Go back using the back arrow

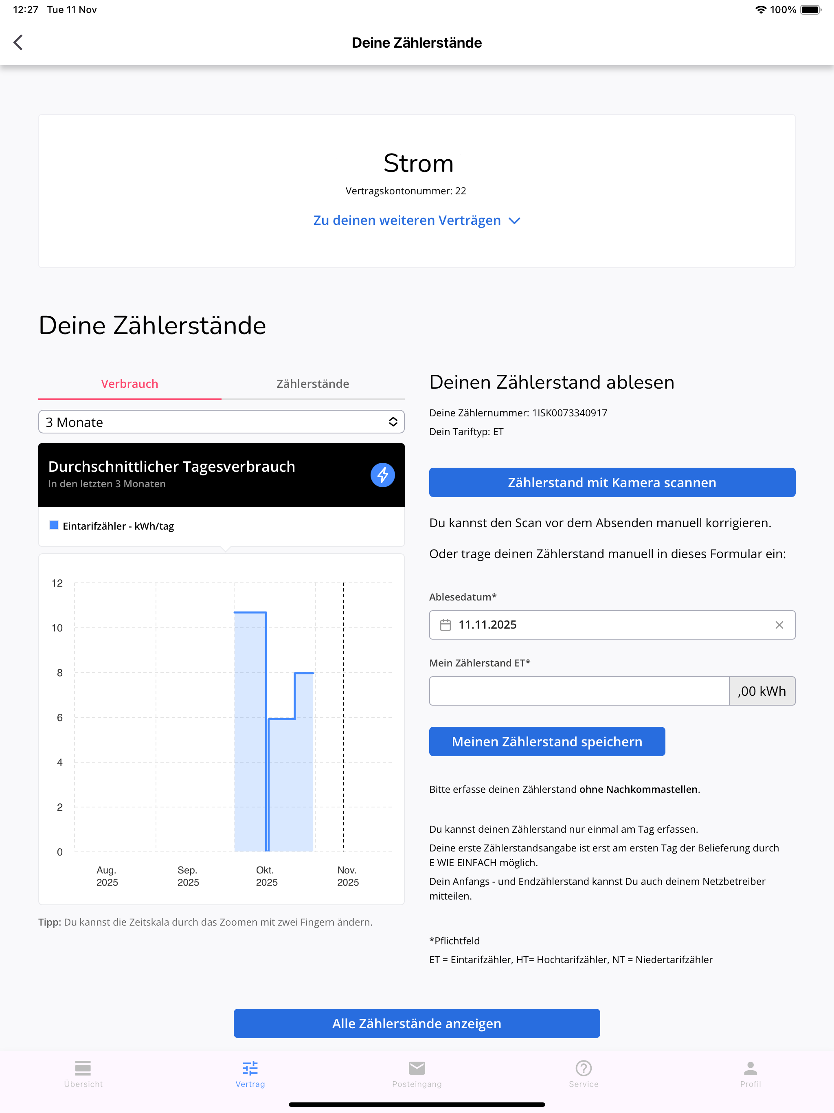click(x=18, y=42)
